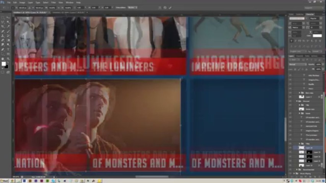Select the Pen tool
Viewport: 326px width, 183px height.
coord(3,49)
